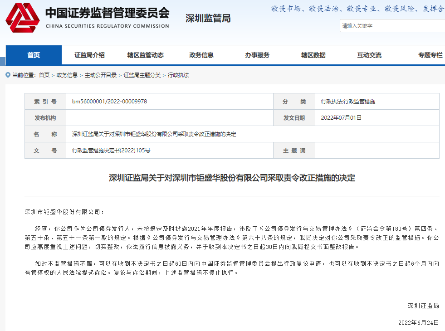This screenshot has height=331, width=445.
Task: Follow the 首页 breadcrumb link
Action: tap(44, 75)
